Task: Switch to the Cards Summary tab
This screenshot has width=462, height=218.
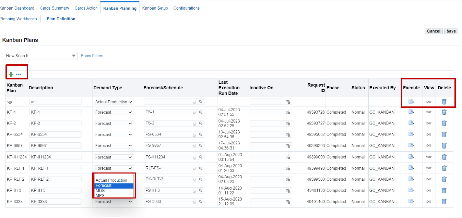Action: [x=54, y=8]
